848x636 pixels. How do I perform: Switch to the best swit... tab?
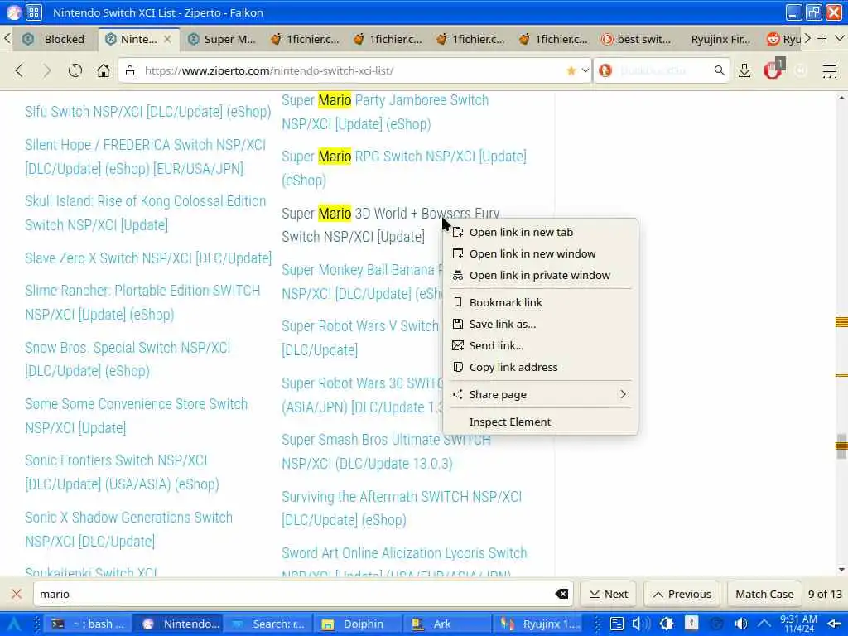click(637, 39)
